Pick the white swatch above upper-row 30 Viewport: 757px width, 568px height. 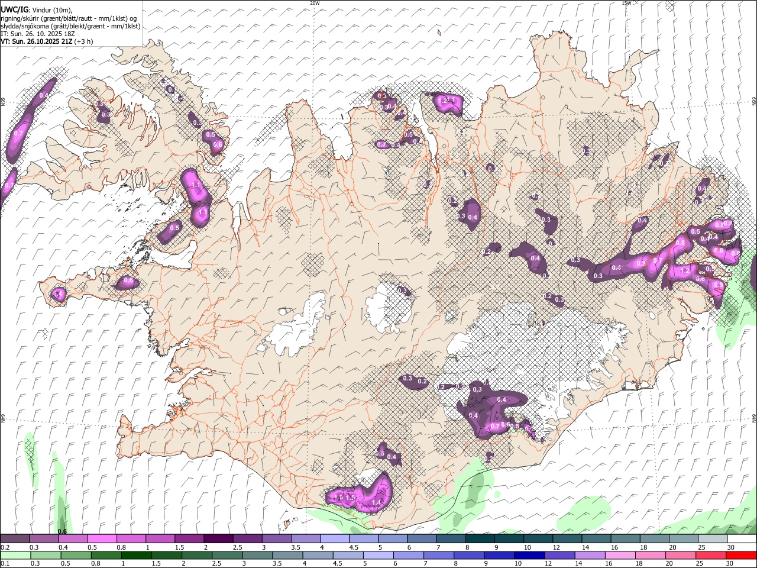click(x=741, y=539)
